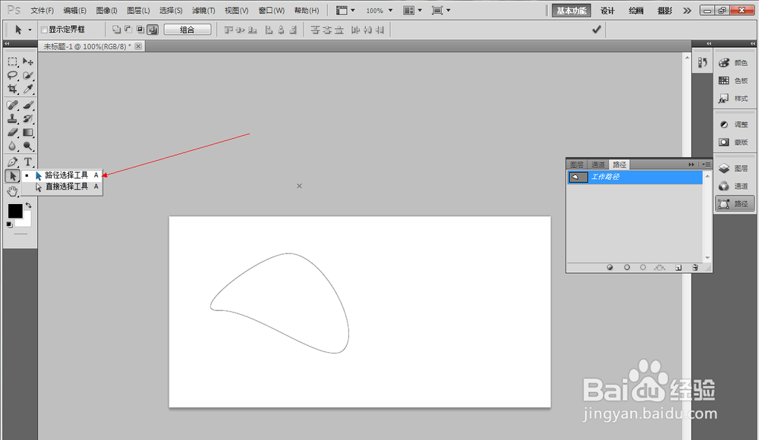Select the Lasso tool
The height and width of the screenshot is (440, 759).
[x=13, y=75]
